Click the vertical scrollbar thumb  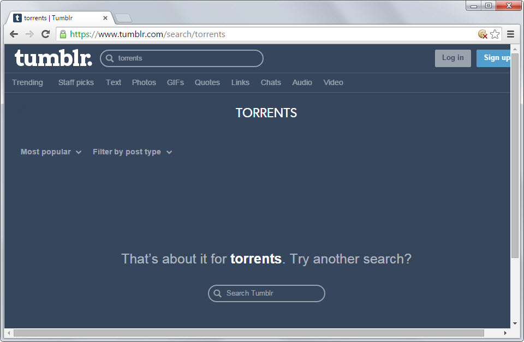pos(515,155)
